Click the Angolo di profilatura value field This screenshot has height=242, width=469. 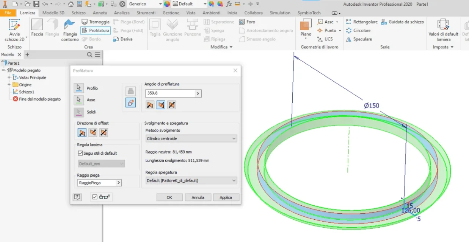(x=170, y=93)
